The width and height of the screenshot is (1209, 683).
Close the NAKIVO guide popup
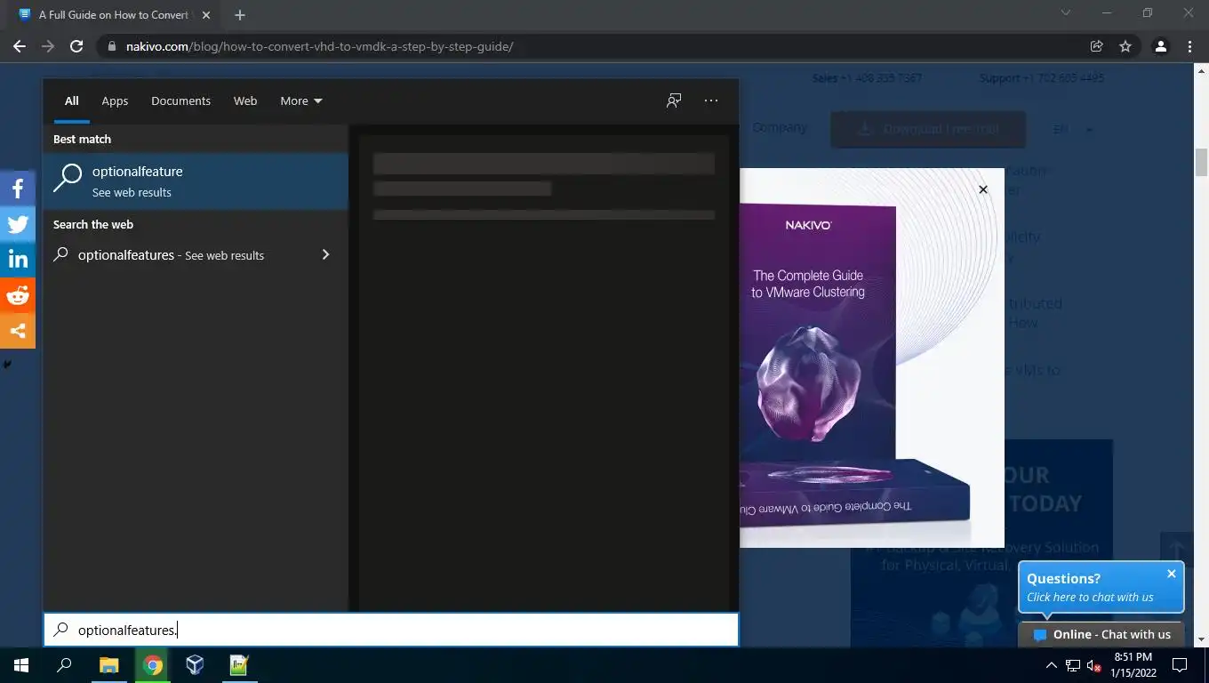pyautogui.click(x=983, y=189)
